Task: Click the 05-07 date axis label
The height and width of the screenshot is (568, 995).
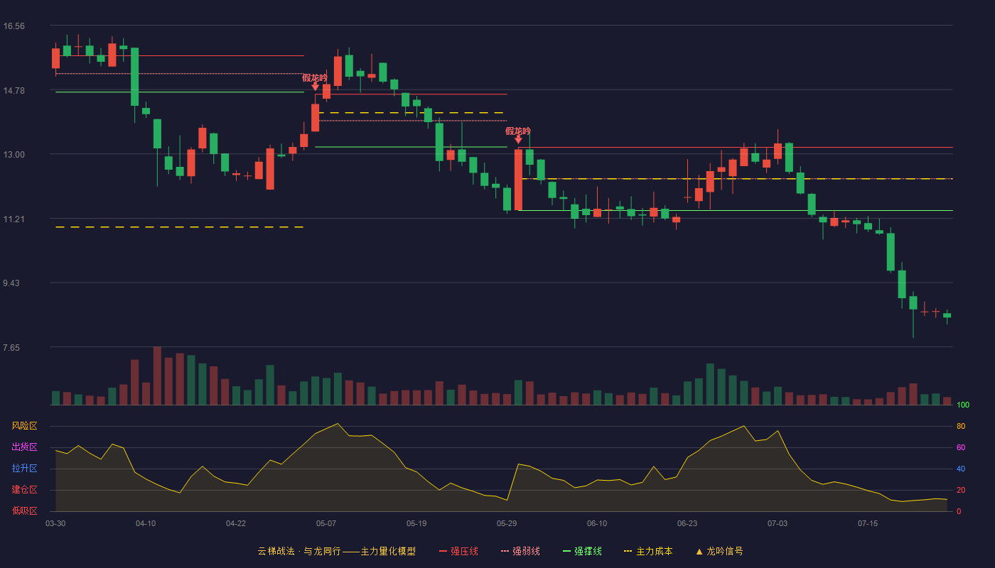Action: point(326,523)
